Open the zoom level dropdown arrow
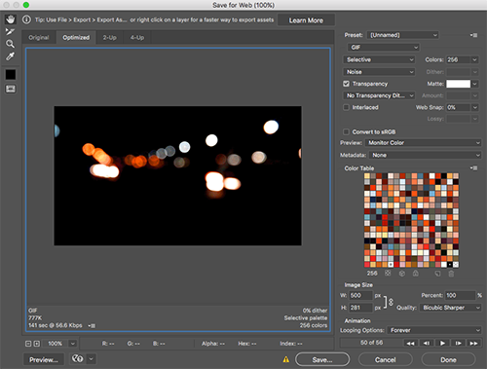This screenshot has width=487, height=369. tap(73, 344)
